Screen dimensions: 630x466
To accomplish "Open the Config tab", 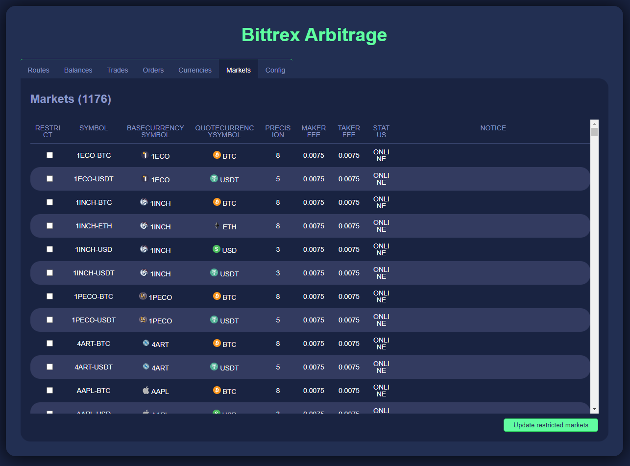I will [x=275, y=70].
